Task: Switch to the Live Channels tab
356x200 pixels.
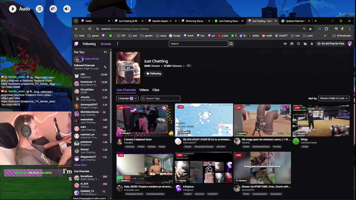Action: (126, 90)
